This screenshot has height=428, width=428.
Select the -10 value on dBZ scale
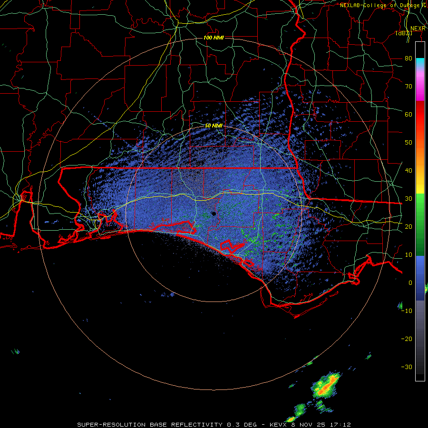(x=407, y=311)
